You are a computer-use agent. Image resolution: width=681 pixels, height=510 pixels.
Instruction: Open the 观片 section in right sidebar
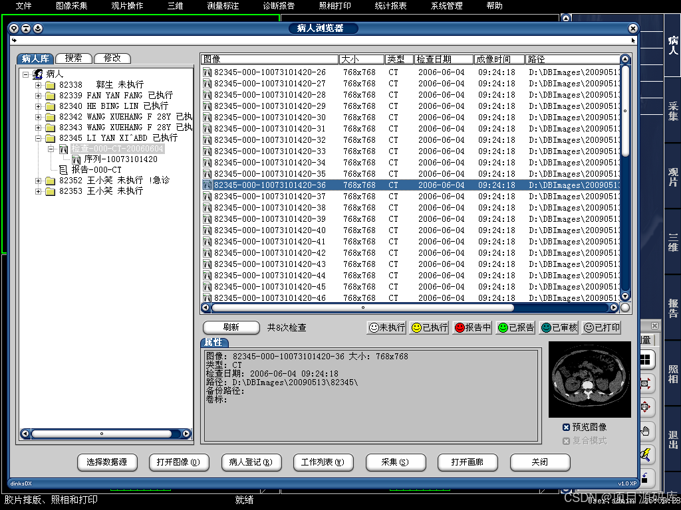pyautogui.click(x=673, y=177)
